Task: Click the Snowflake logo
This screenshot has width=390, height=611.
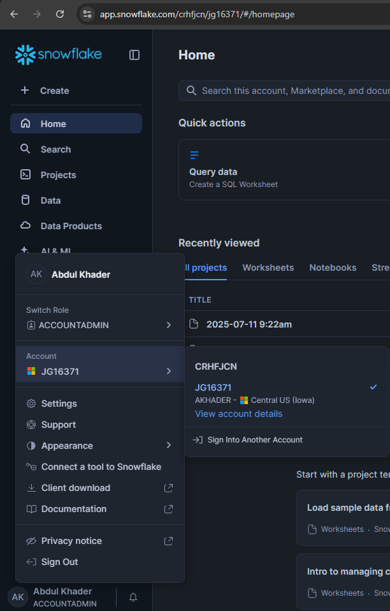Action: (x=58, y=55)
